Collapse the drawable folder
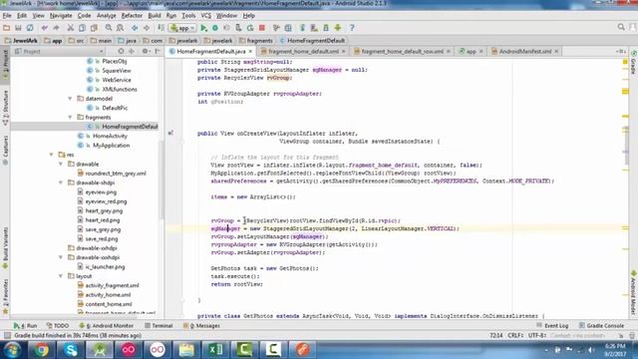The image size is (638, 359). pos(61,164)
